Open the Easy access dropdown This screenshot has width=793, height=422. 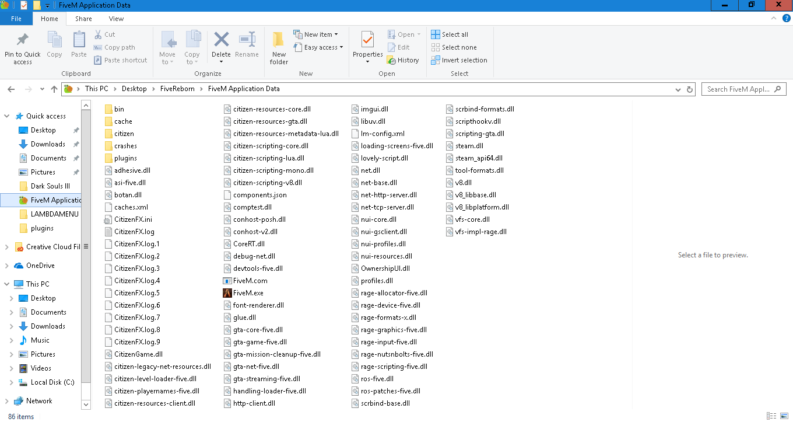[318, 47]
